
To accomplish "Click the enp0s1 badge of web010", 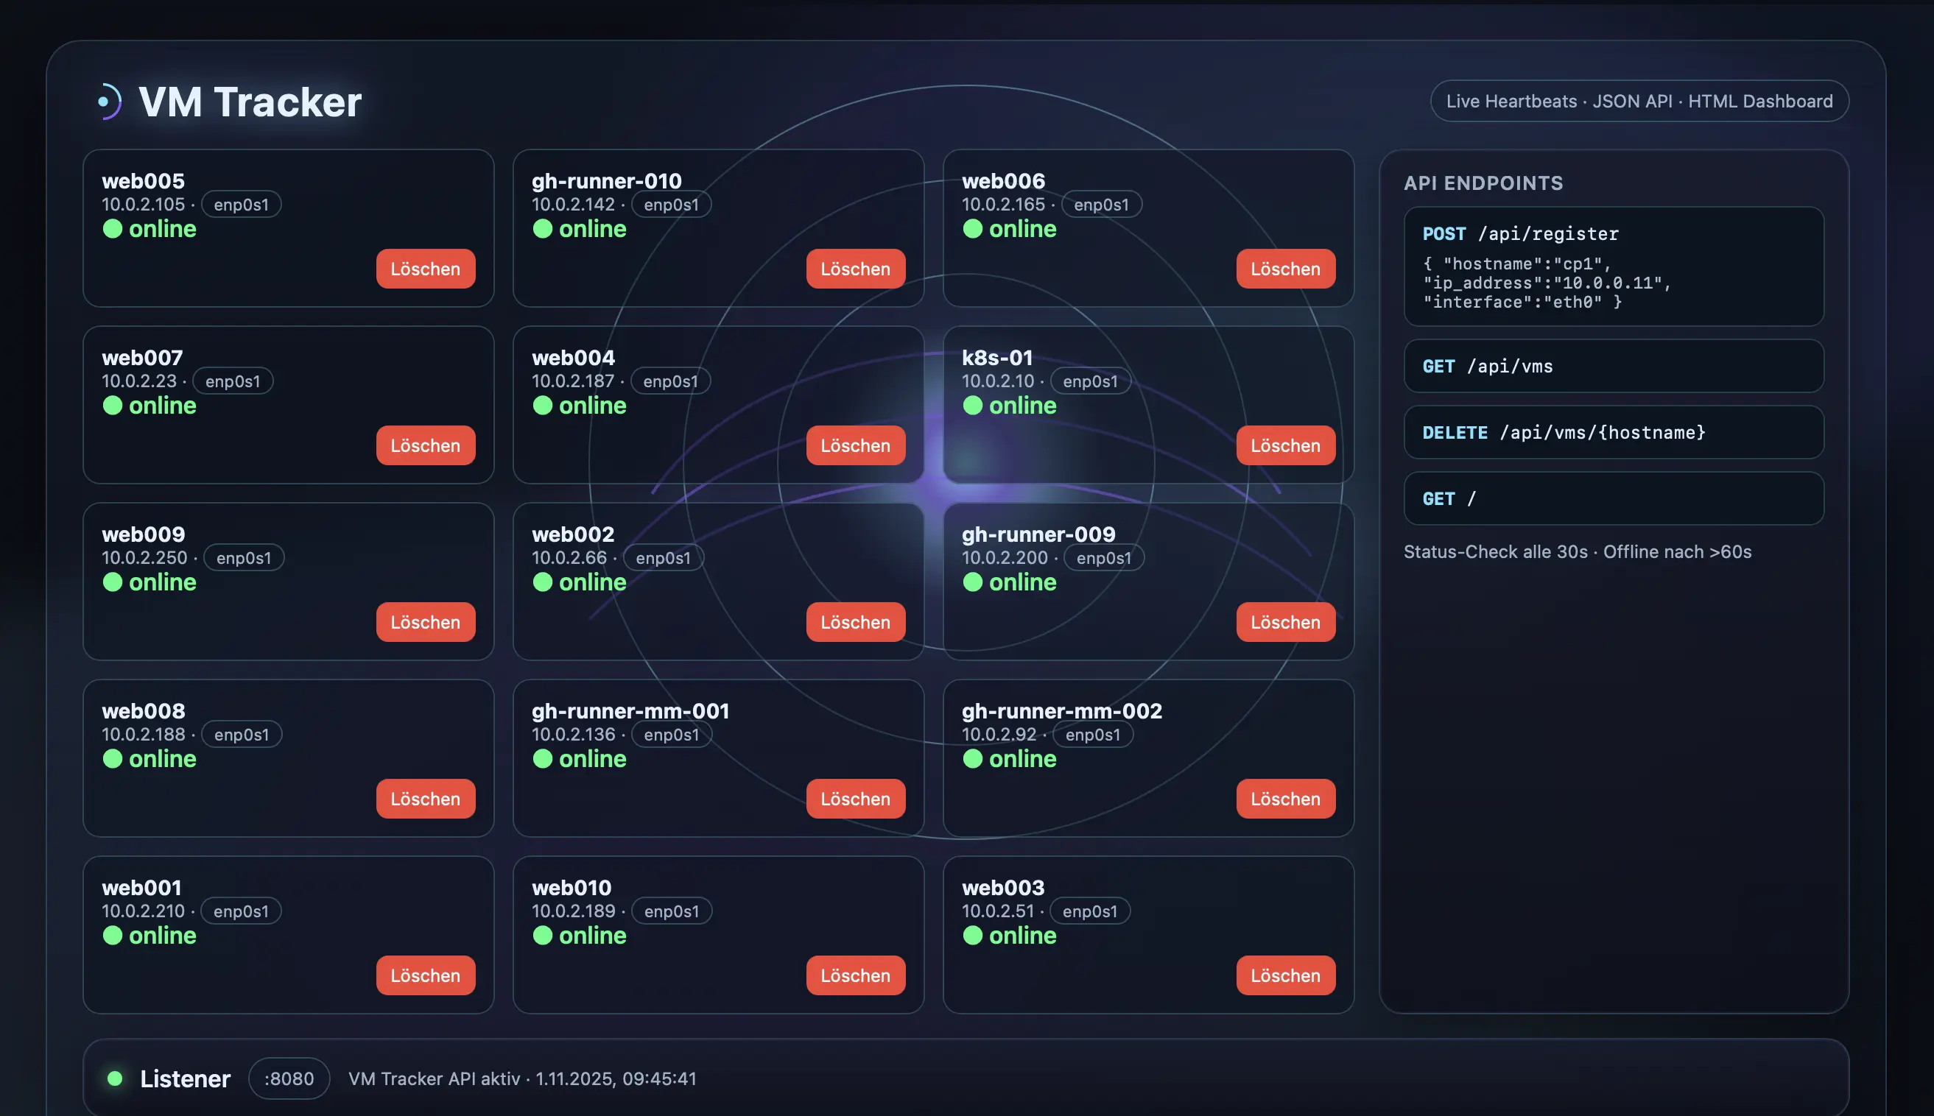I will pyautogui.click(x=671, y=911).
